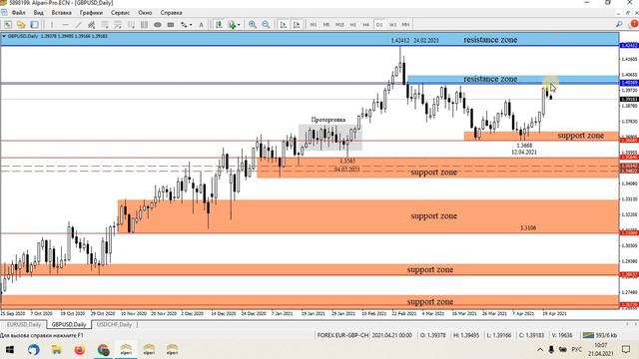Click the V: 19636 volume status field
Viewport: 639px width, 359px height.
[562, 335]
